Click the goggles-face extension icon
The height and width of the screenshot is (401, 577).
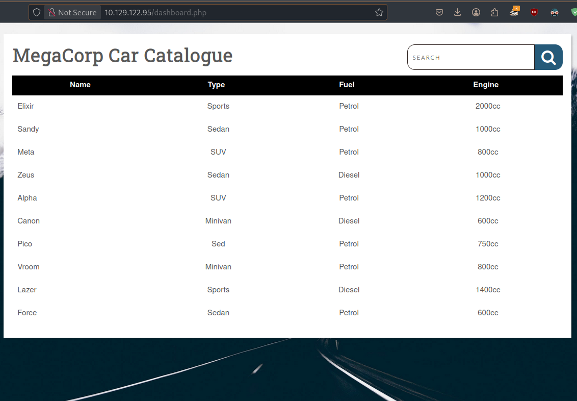[x=555, y=12]
